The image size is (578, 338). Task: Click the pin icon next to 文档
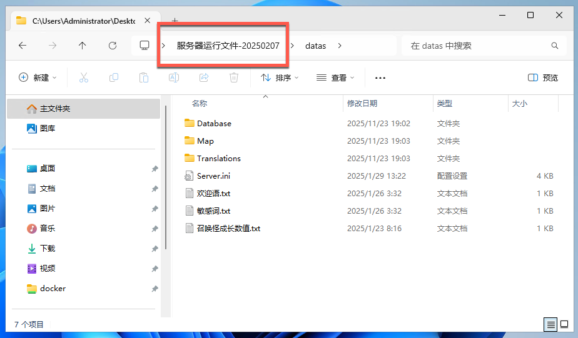tap(155, 189)
